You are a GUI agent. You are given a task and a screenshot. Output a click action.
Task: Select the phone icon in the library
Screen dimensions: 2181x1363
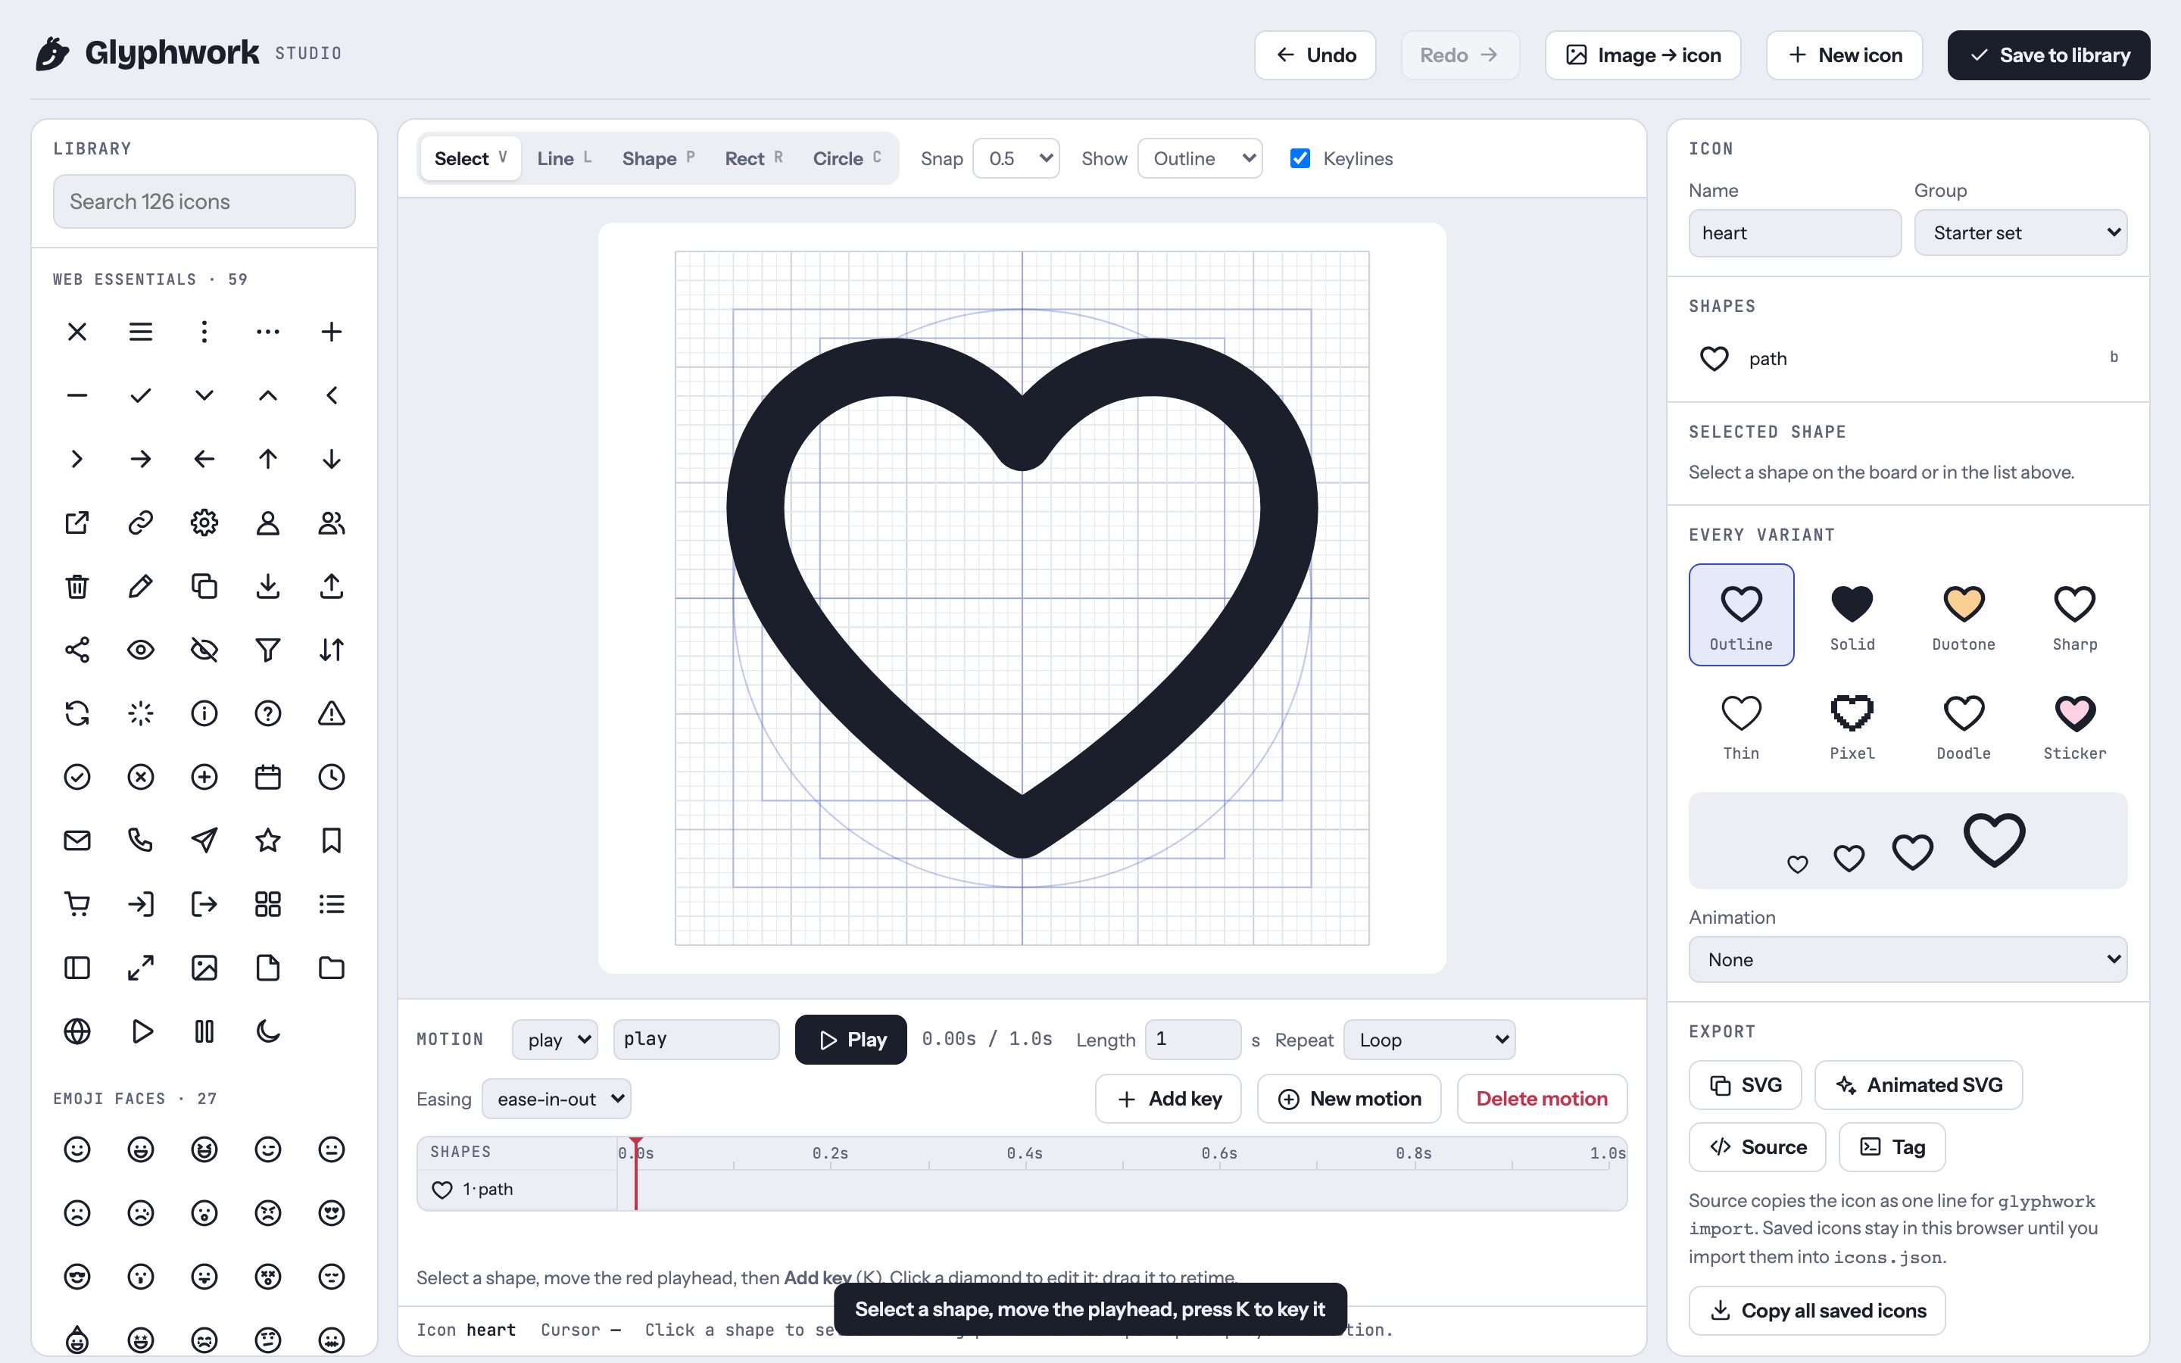point(141,841)
